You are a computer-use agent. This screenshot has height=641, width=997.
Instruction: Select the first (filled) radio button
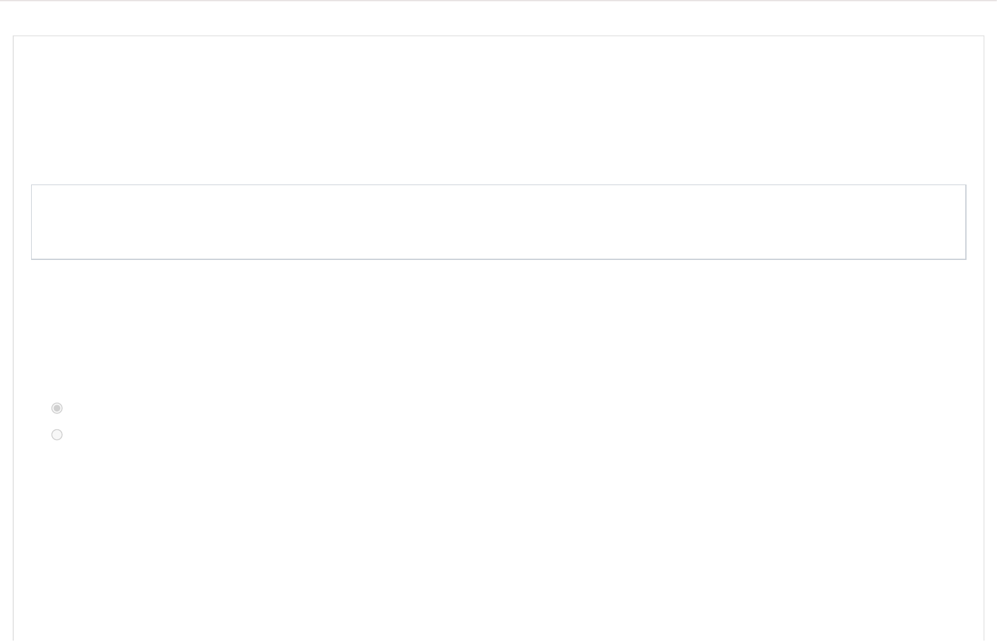57,408
